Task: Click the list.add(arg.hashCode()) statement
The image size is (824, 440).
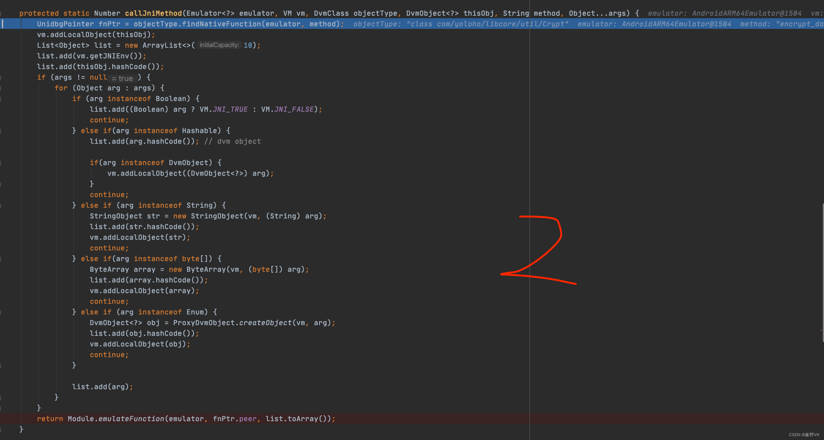Action: point(144,141)
